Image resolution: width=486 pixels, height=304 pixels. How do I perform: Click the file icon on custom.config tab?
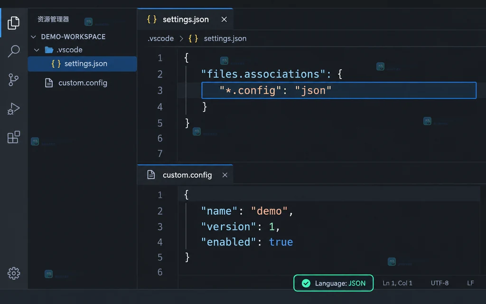(151, 175)
